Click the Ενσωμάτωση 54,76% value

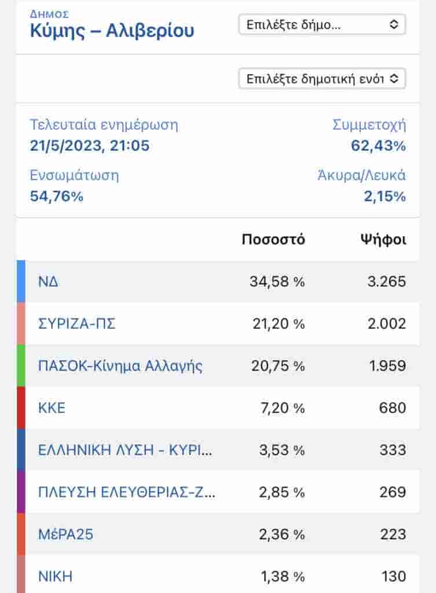tap(57, 196)
